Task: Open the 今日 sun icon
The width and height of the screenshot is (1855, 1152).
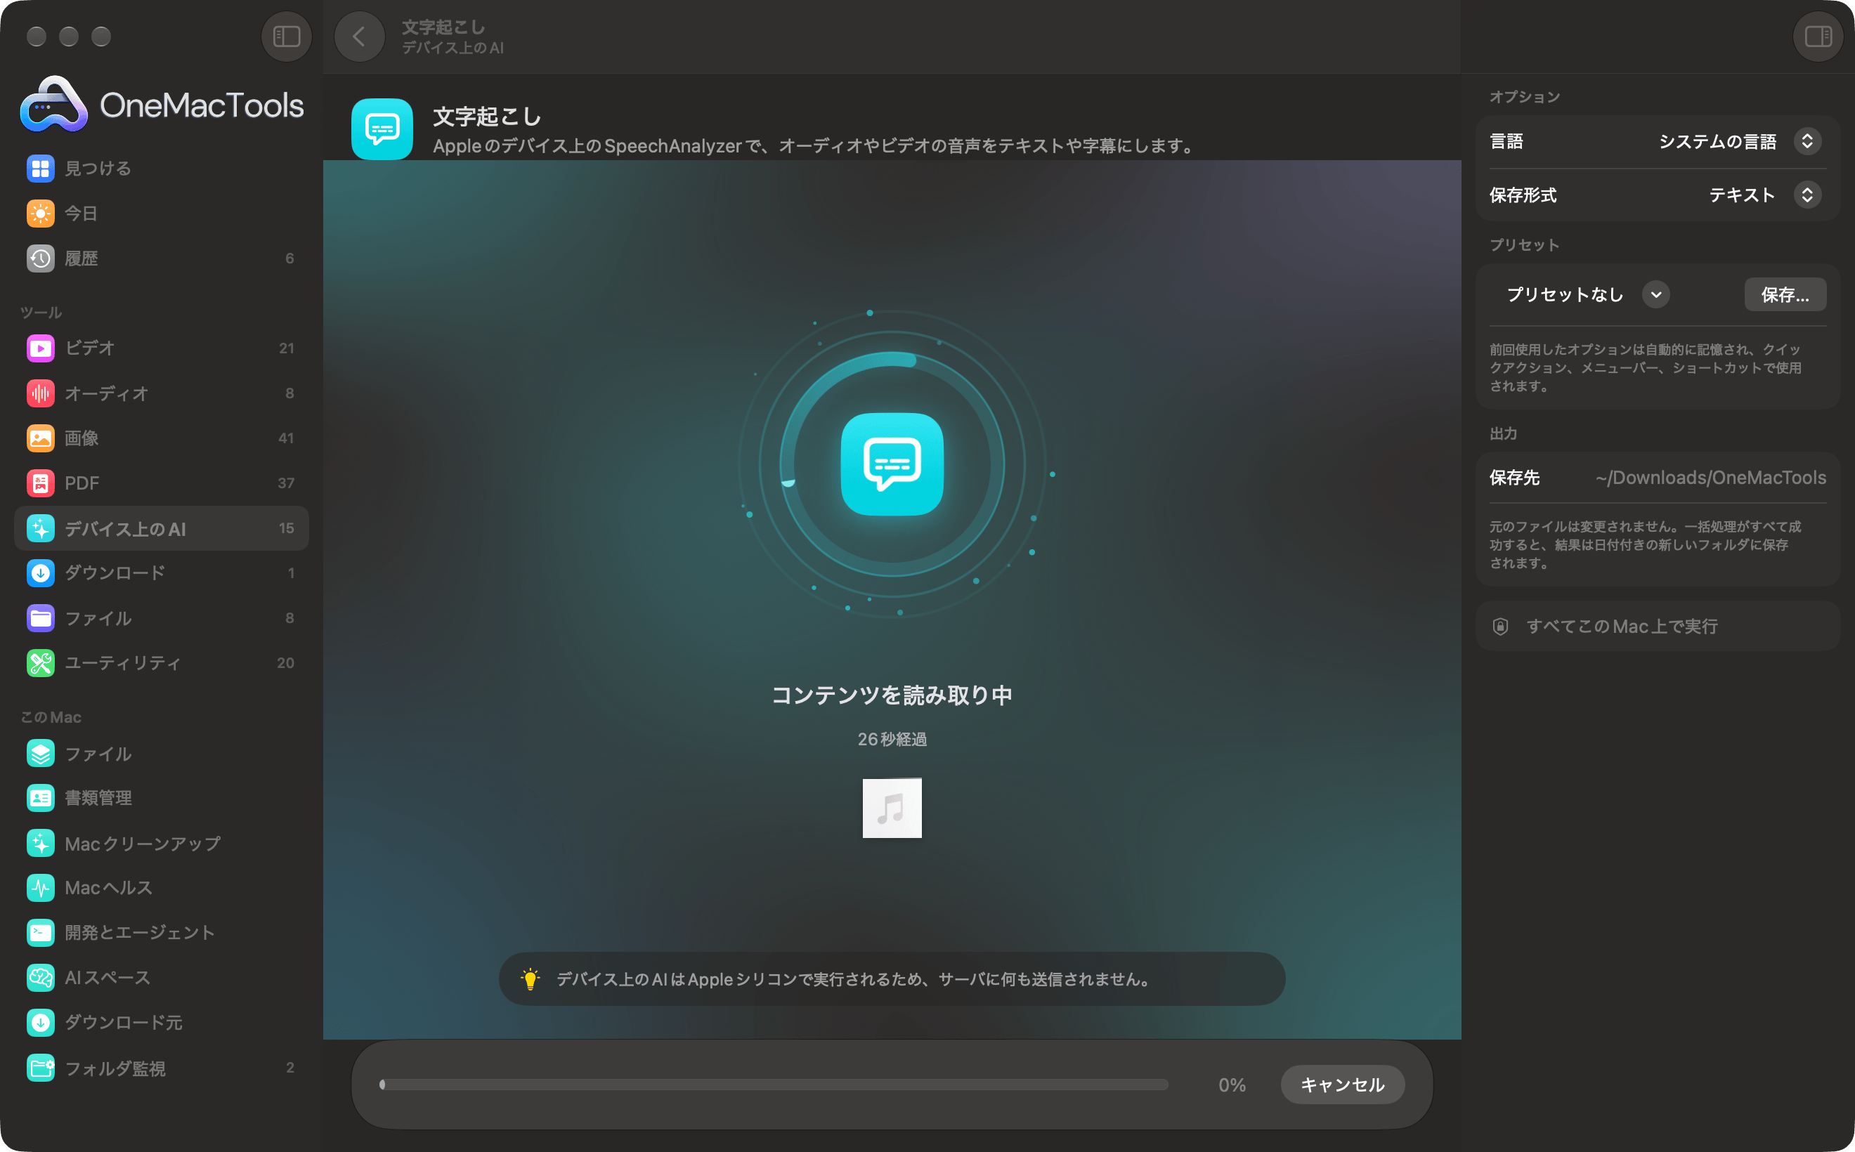Action: (x=40, y=214)
